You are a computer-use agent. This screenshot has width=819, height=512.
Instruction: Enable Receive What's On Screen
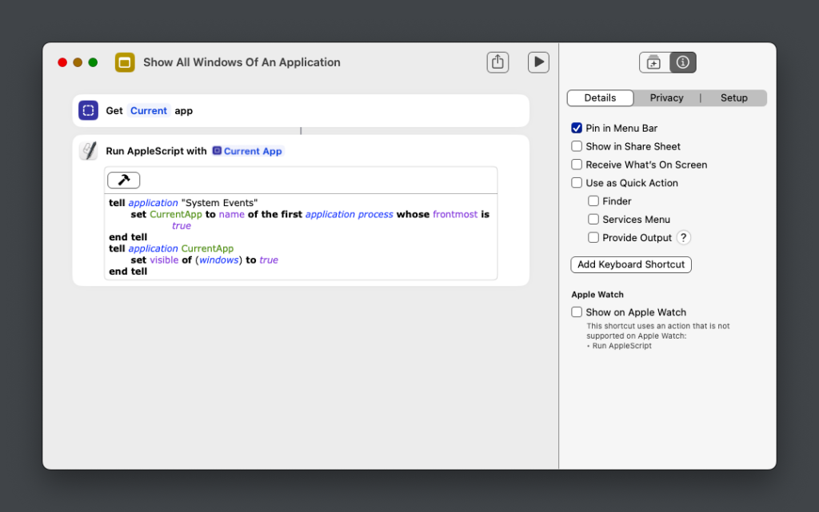click(x=577, y=165)
